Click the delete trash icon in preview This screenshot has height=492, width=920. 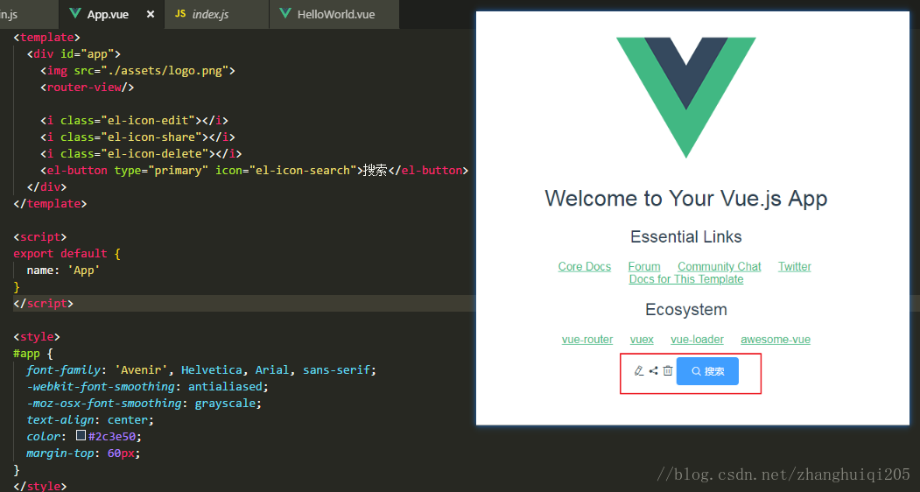[x=668, y=370]
